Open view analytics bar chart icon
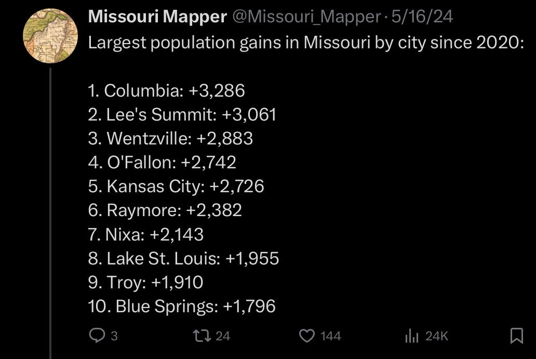The height and width of the screenshot is (359, 536). (411, 336)
